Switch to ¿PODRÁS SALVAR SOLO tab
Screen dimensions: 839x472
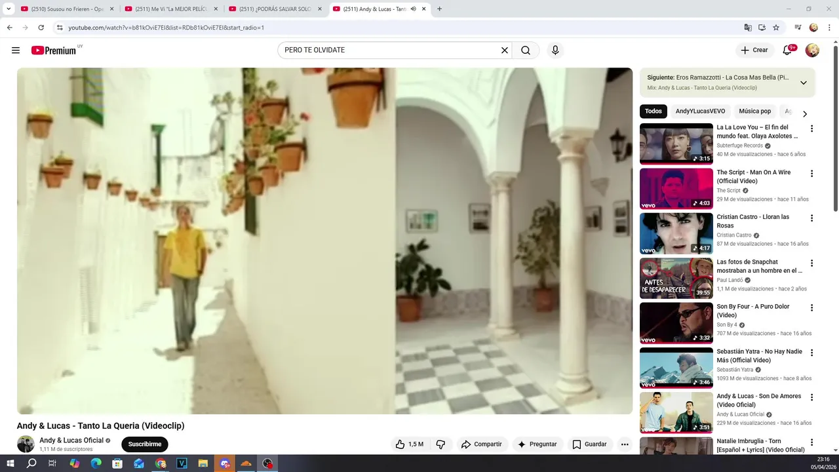coord(274,9)
